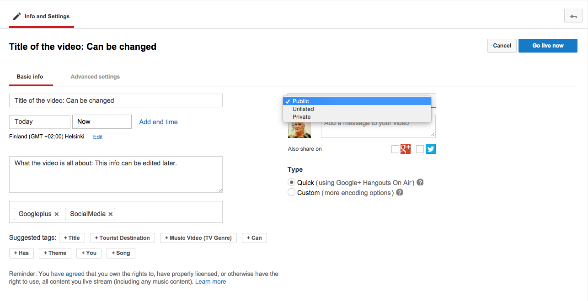
Task: Choose Private from the privacy dropdown
Action: [301, 117]
